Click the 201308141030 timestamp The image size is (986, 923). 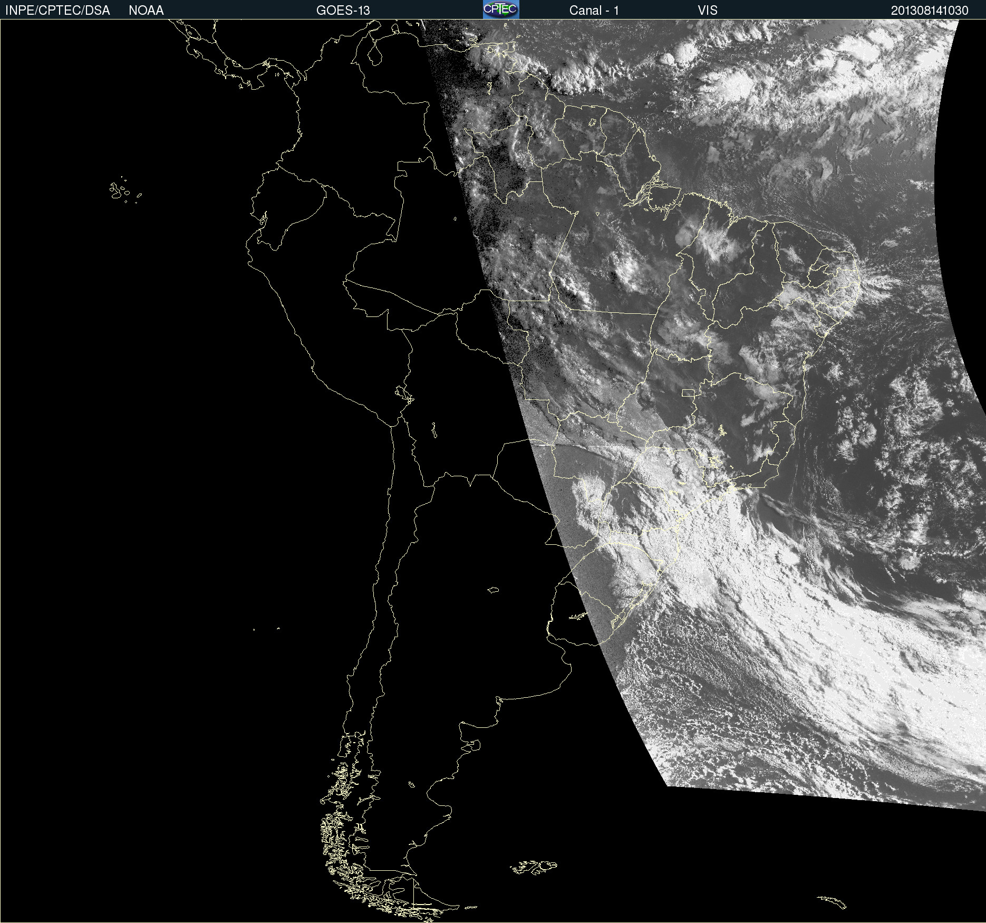pos(930,11)
